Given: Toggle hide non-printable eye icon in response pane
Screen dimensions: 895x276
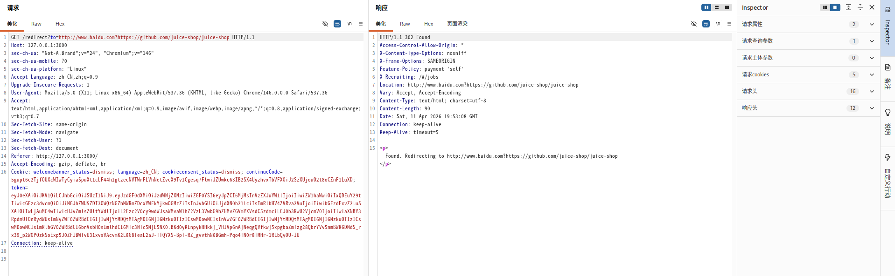Looking at the screenshot, I should (x=694, y=24).
